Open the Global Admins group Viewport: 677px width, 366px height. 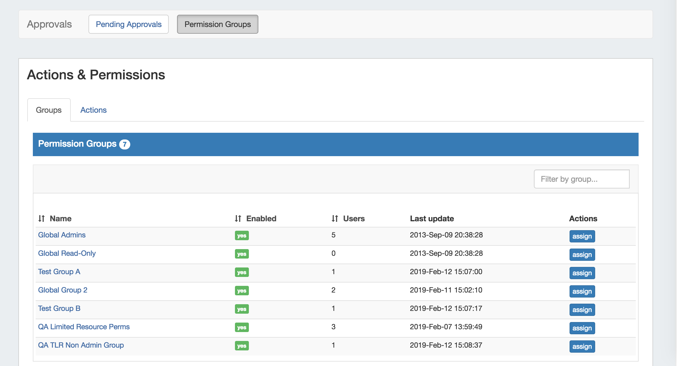[x=62, y=235]
